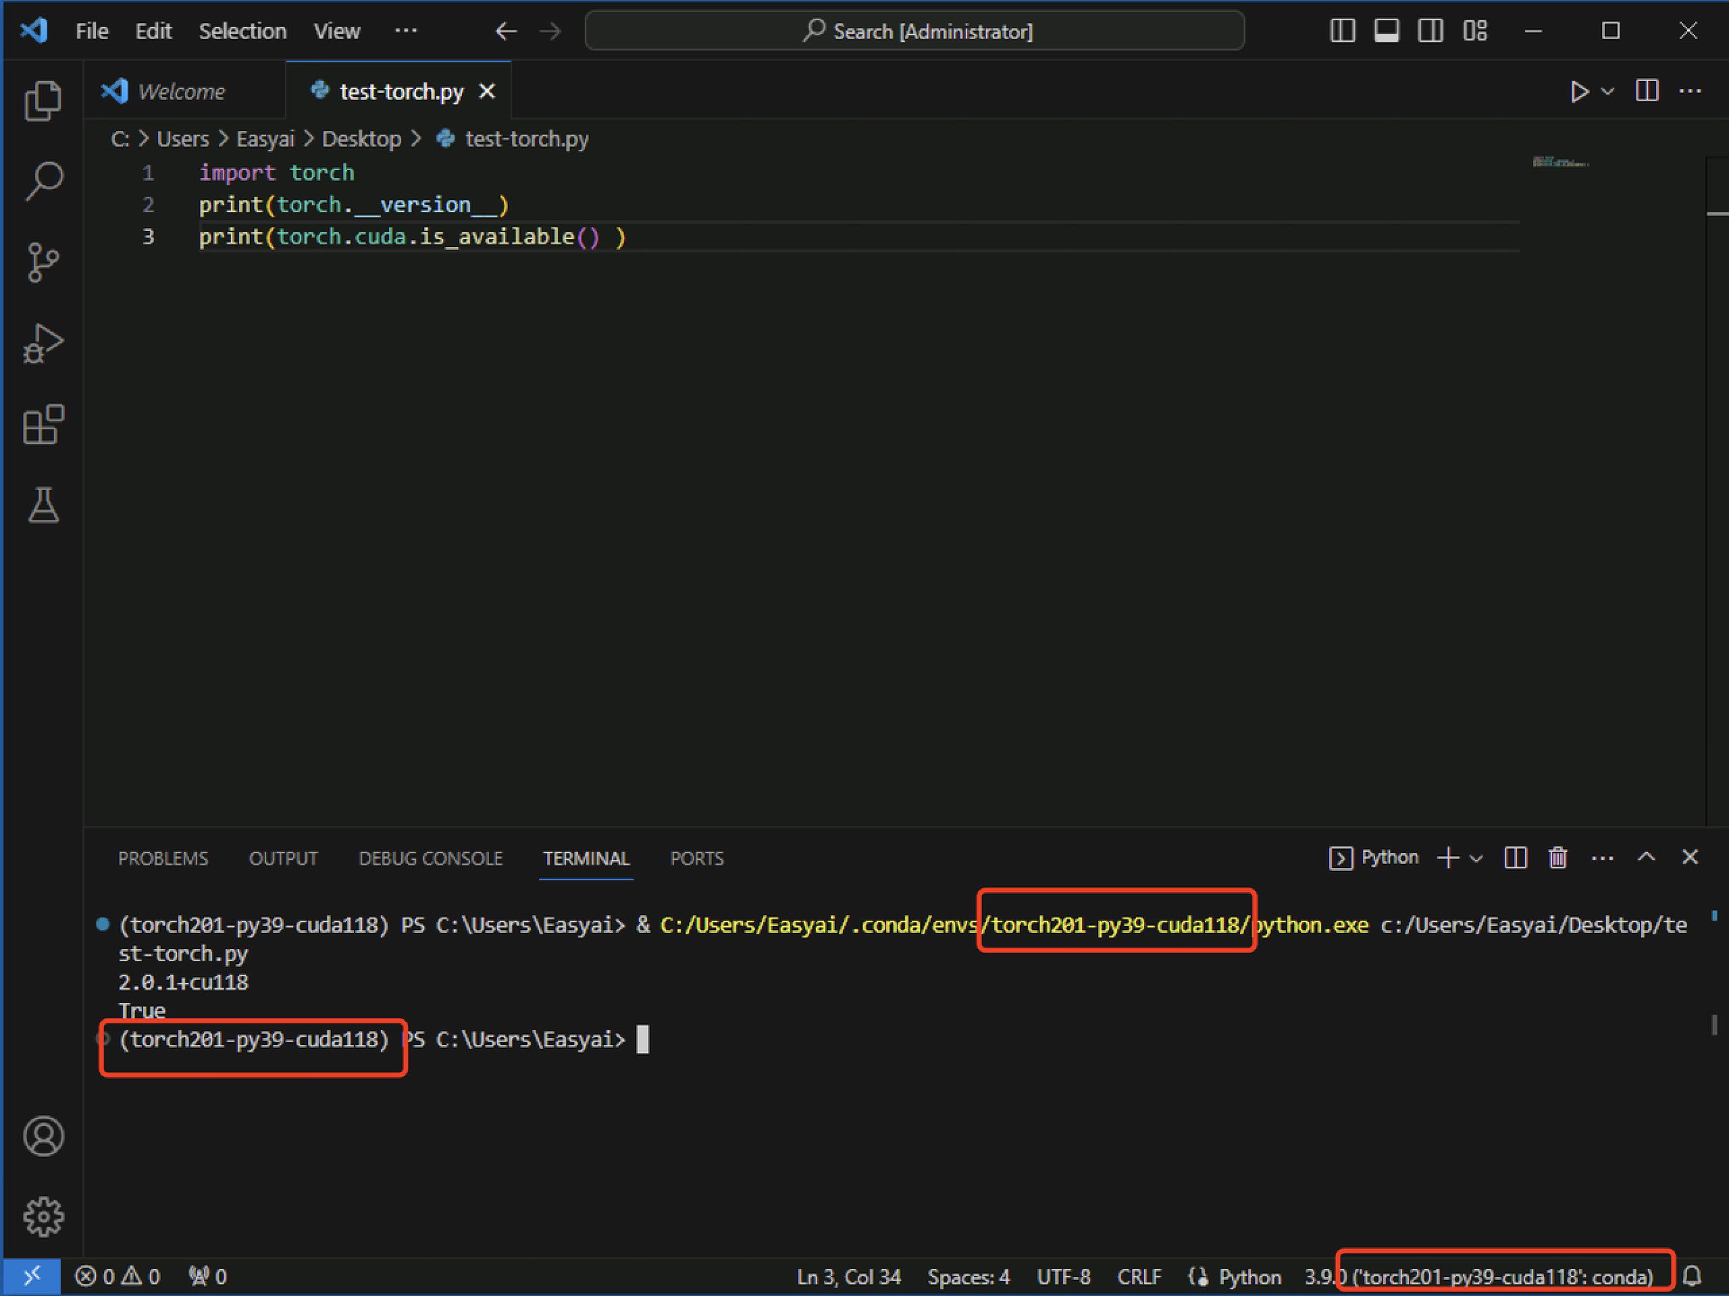1729x1296 pixels.
Task: Open notifications bell icon
Action: pyautogui.click(x=1693, y=1276)
